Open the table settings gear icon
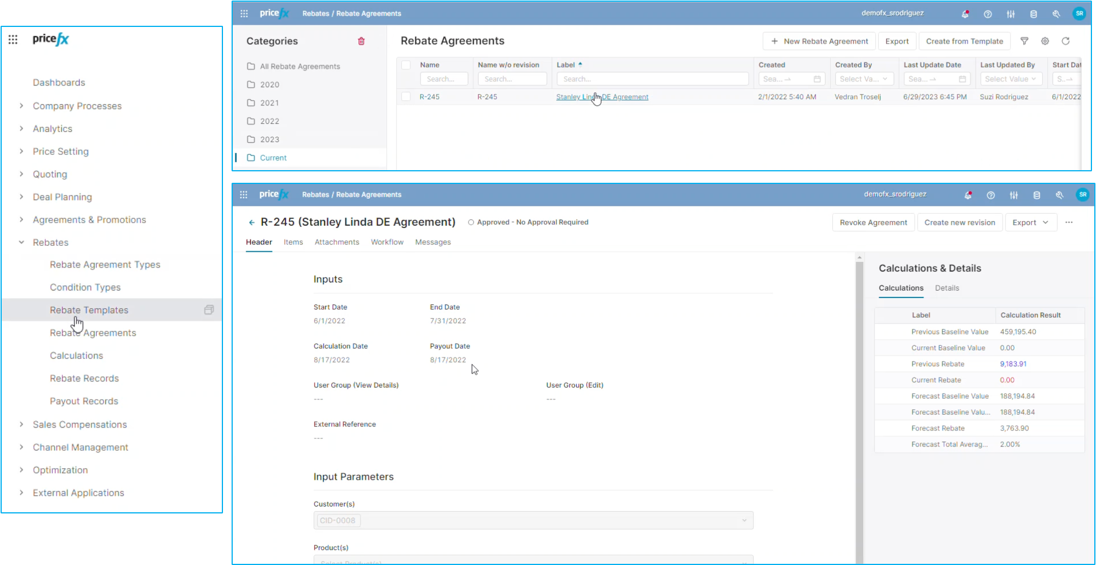The width and height of the screenshot is (1096, 565). (x=1045, y=41)
